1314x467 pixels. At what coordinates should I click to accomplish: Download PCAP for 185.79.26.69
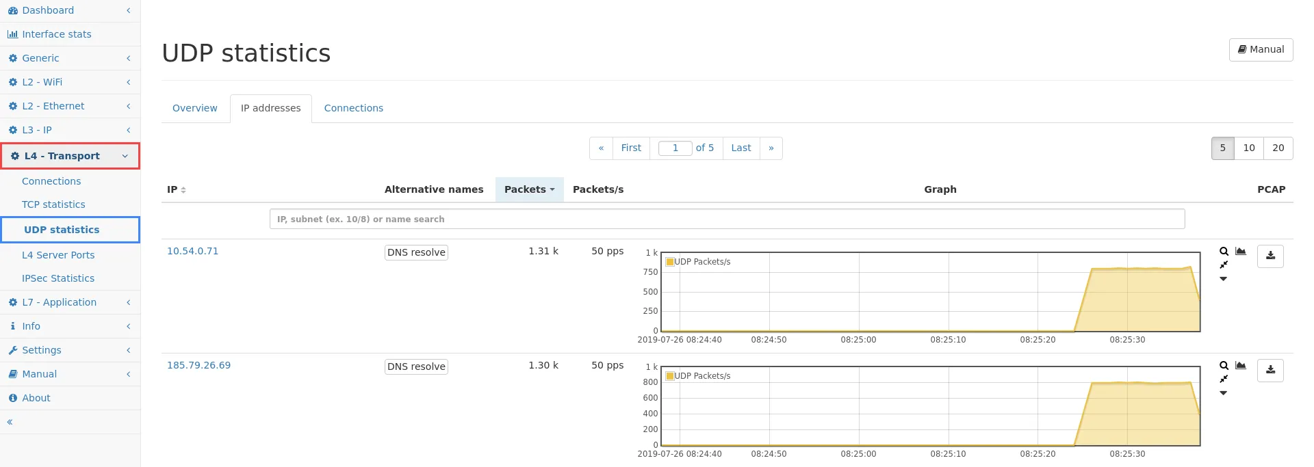click(x=1270, y=370)
